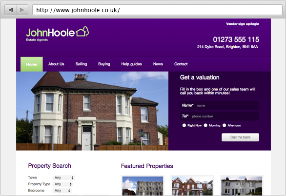
Task: Click the browser forward arrow button
Action: pos(22,10)
